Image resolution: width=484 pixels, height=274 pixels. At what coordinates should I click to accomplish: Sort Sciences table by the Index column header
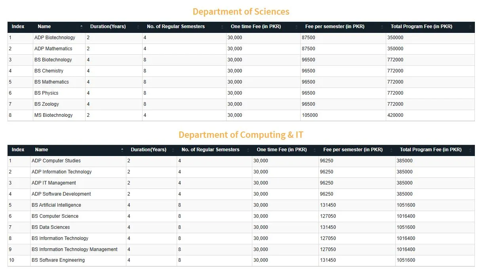coord(18,27)
